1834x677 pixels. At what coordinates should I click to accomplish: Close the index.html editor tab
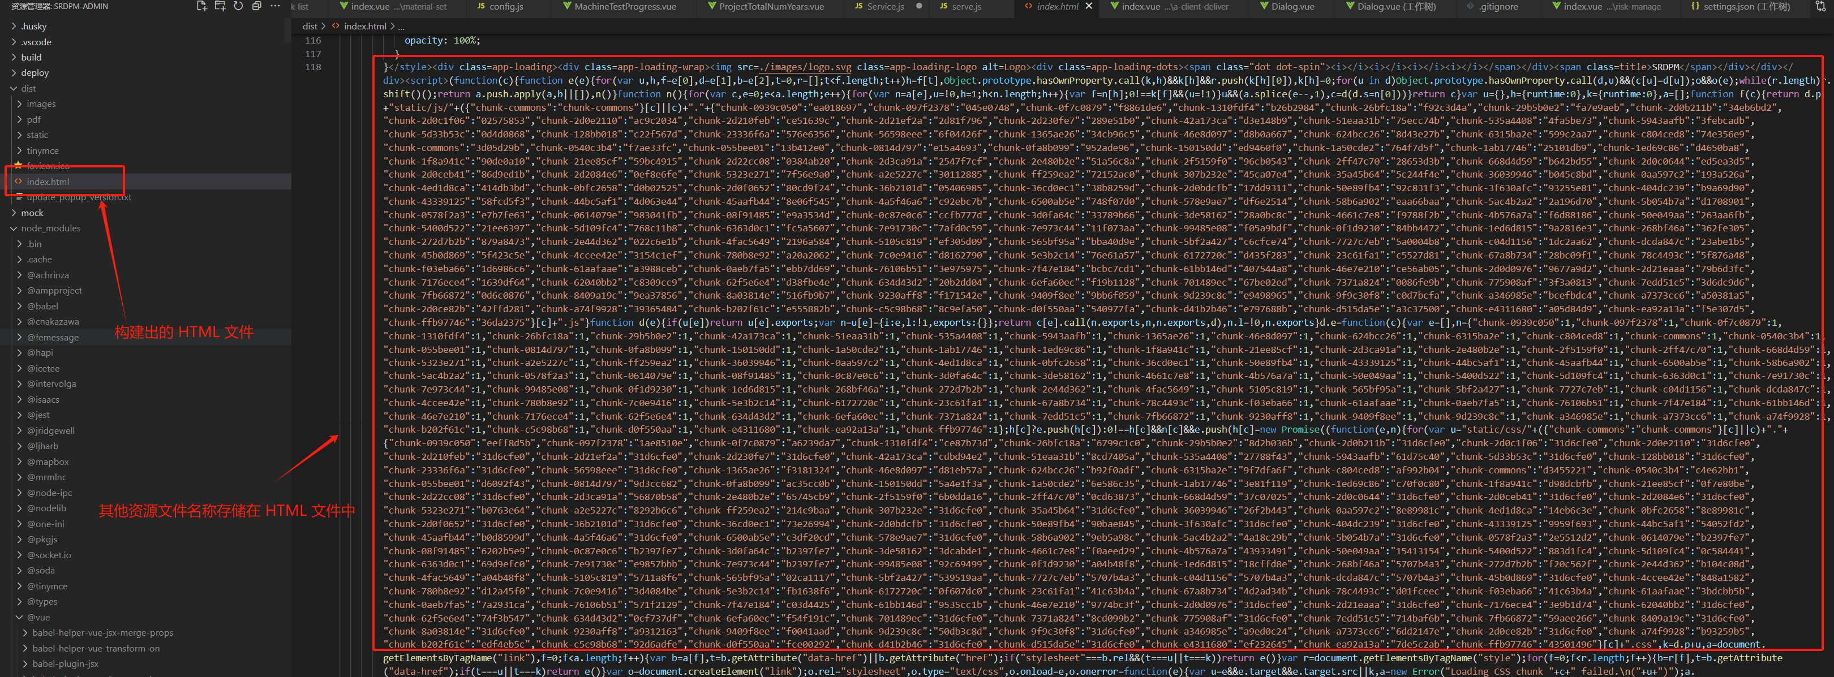[1089, 6]
